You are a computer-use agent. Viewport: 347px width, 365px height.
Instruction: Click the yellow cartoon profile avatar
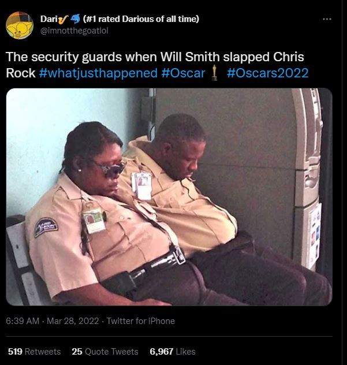(20, 25)
